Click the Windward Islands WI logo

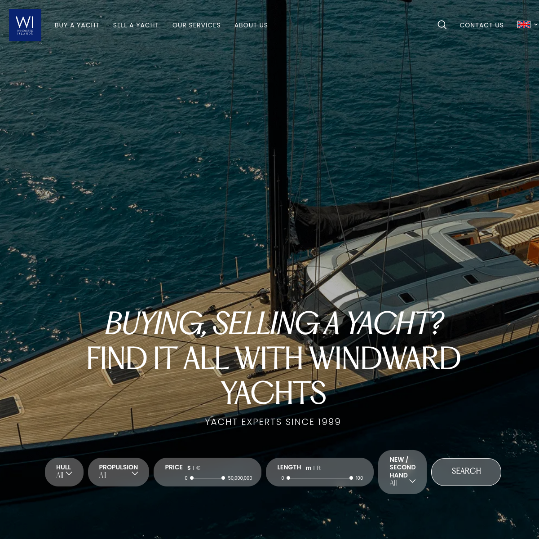pos(25,25)
